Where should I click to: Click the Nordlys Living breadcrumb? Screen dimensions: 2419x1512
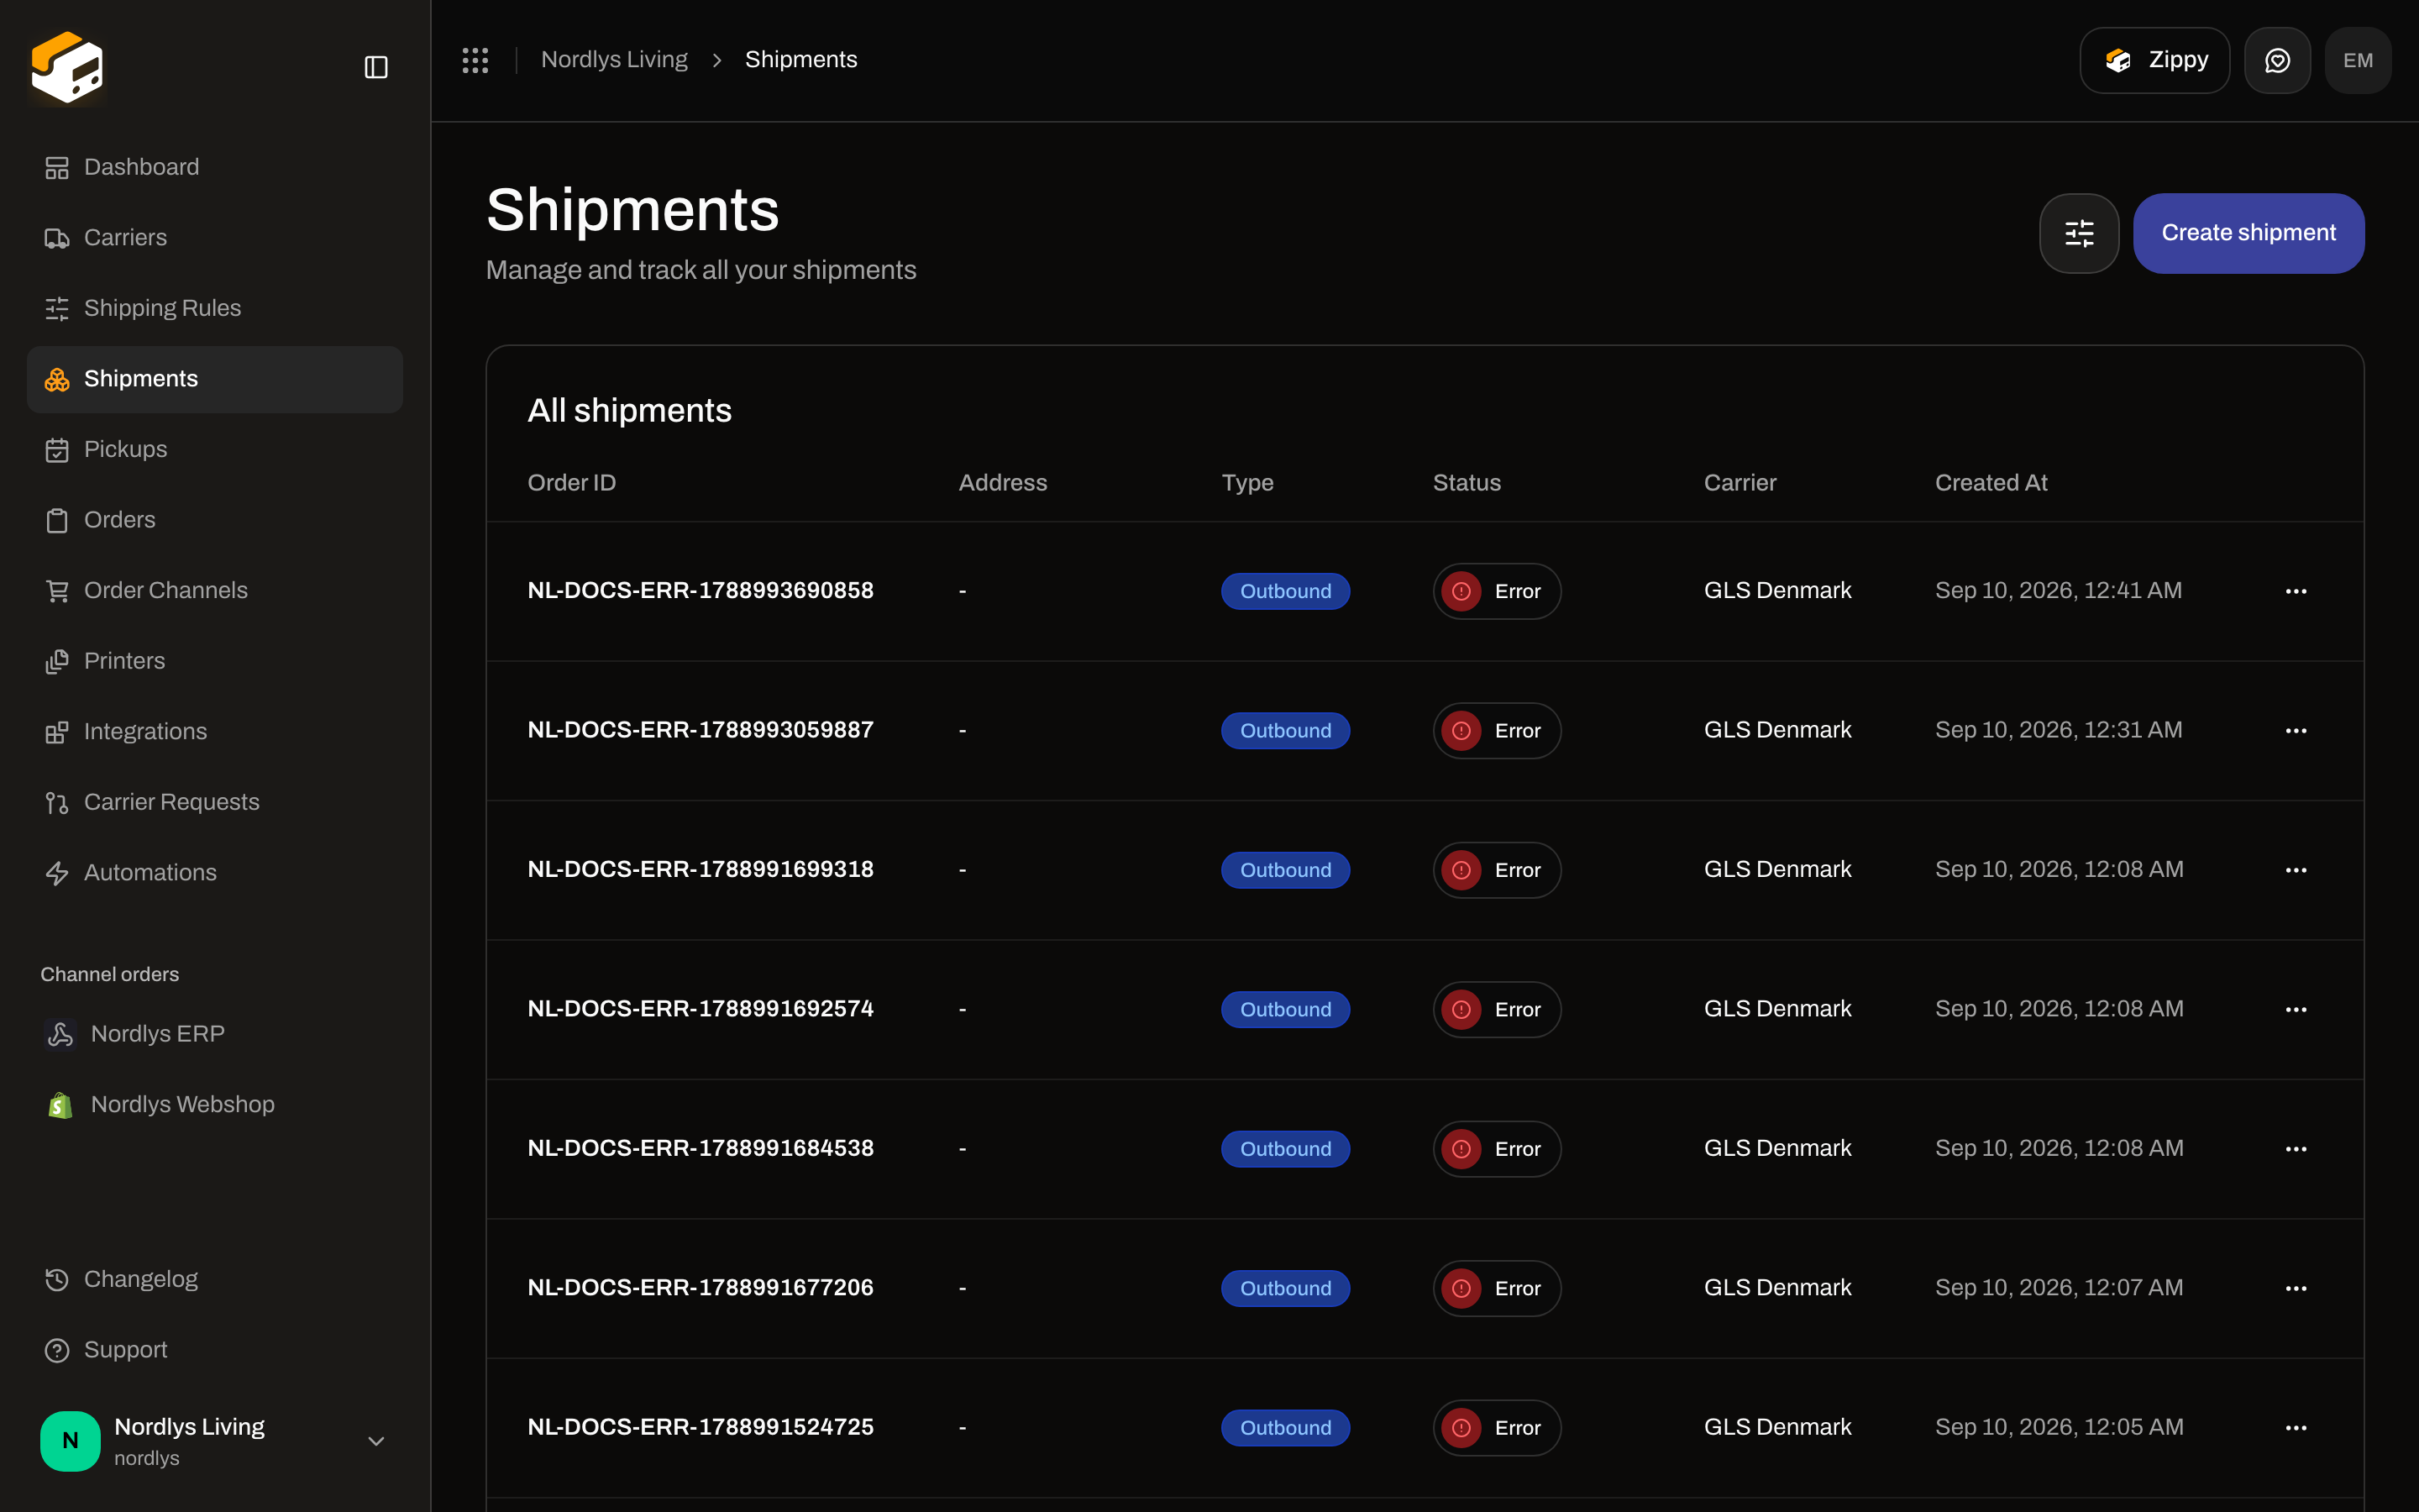point(614,60)
